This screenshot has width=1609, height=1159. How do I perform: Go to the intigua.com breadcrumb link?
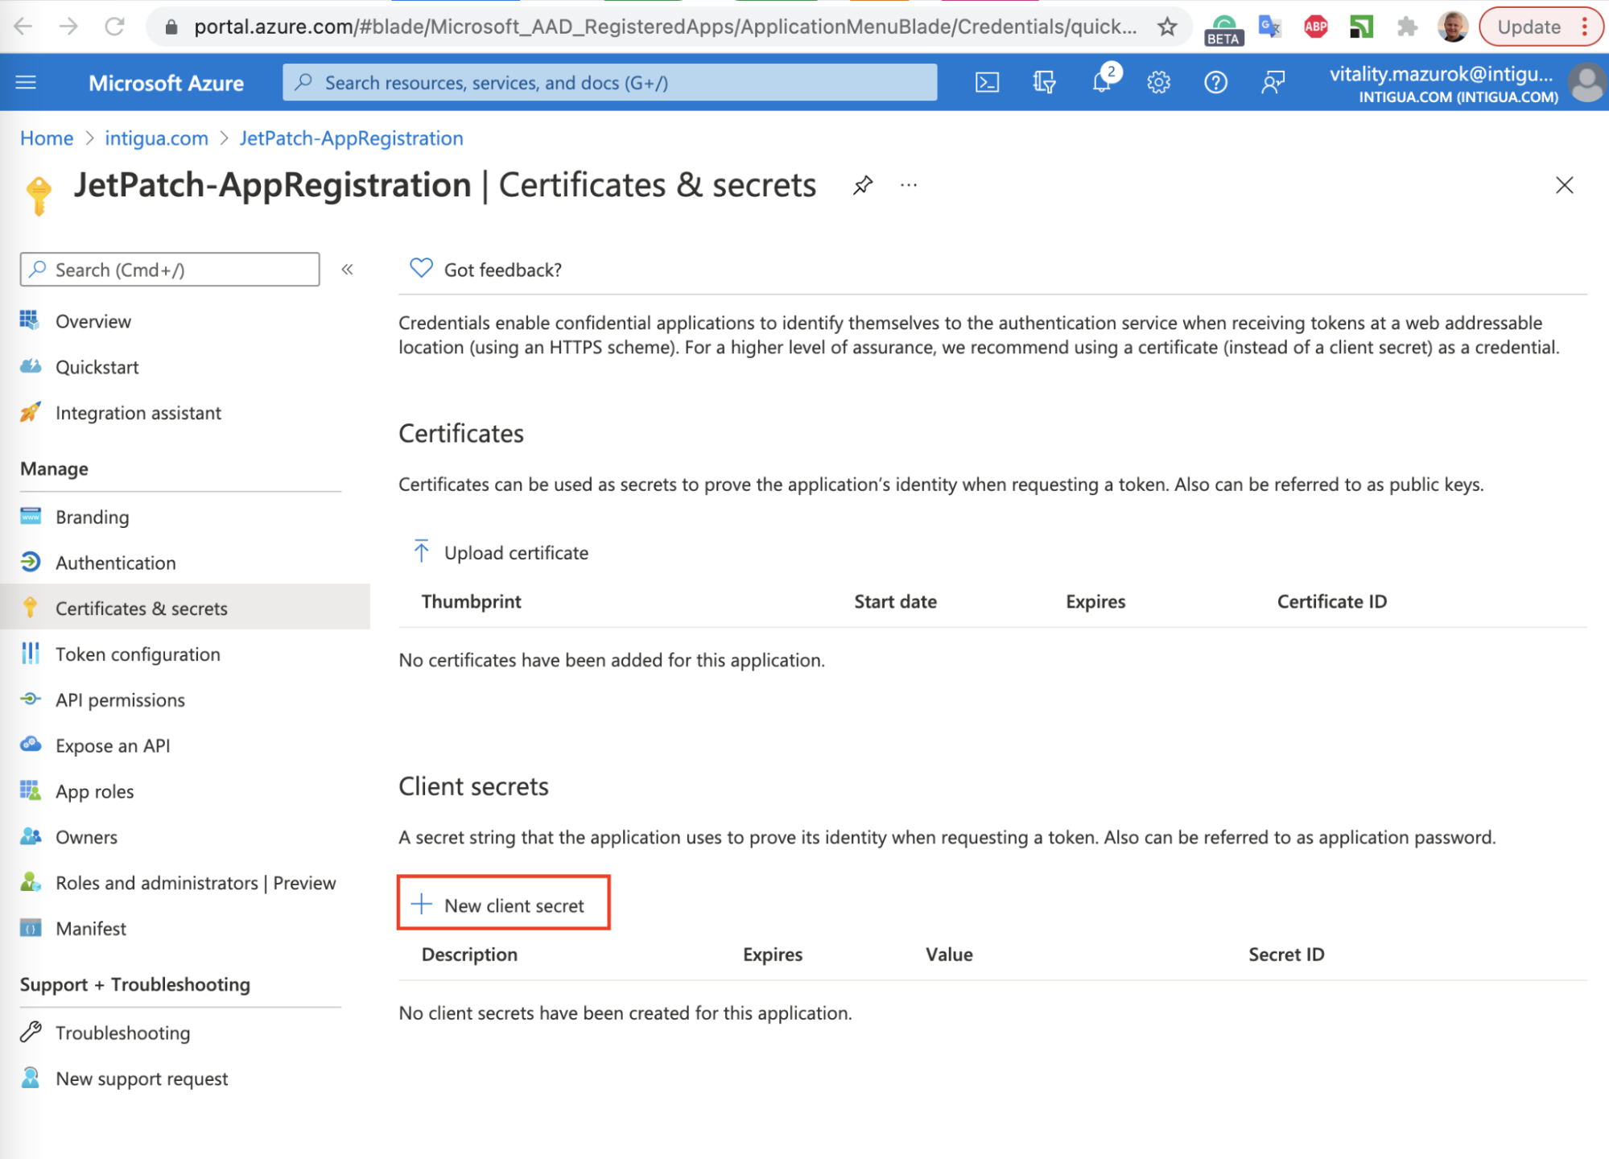click(156, 138)
